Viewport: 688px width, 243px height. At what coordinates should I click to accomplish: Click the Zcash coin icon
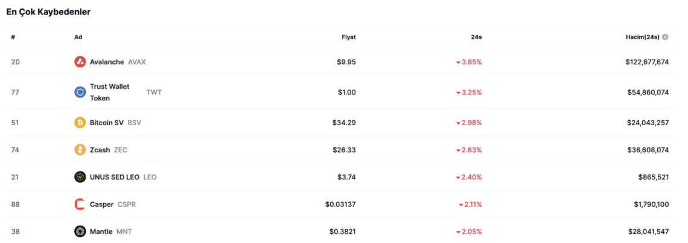80,150
